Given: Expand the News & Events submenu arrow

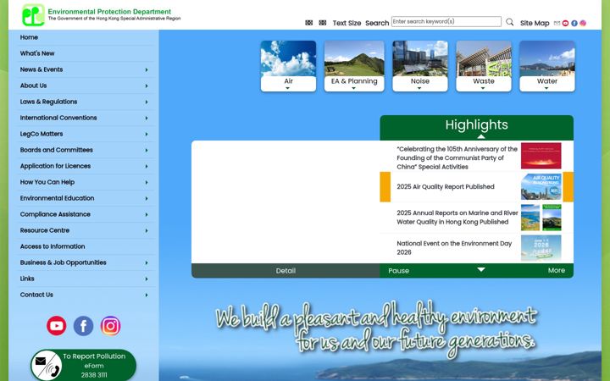Looking at the screenshot, I should (147, 70).
